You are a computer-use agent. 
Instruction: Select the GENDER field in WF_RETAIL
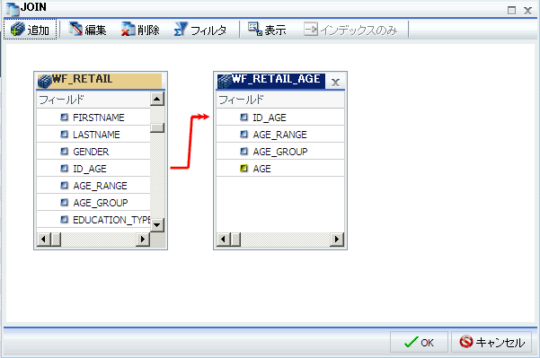(x=93, y=152)
